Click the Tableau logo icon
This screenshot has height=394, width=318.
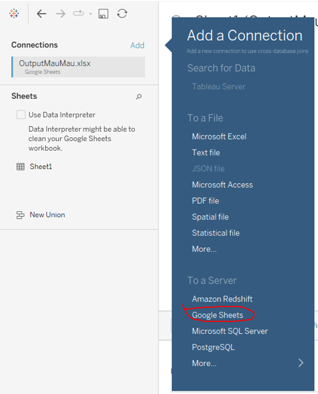click(14, 14)
